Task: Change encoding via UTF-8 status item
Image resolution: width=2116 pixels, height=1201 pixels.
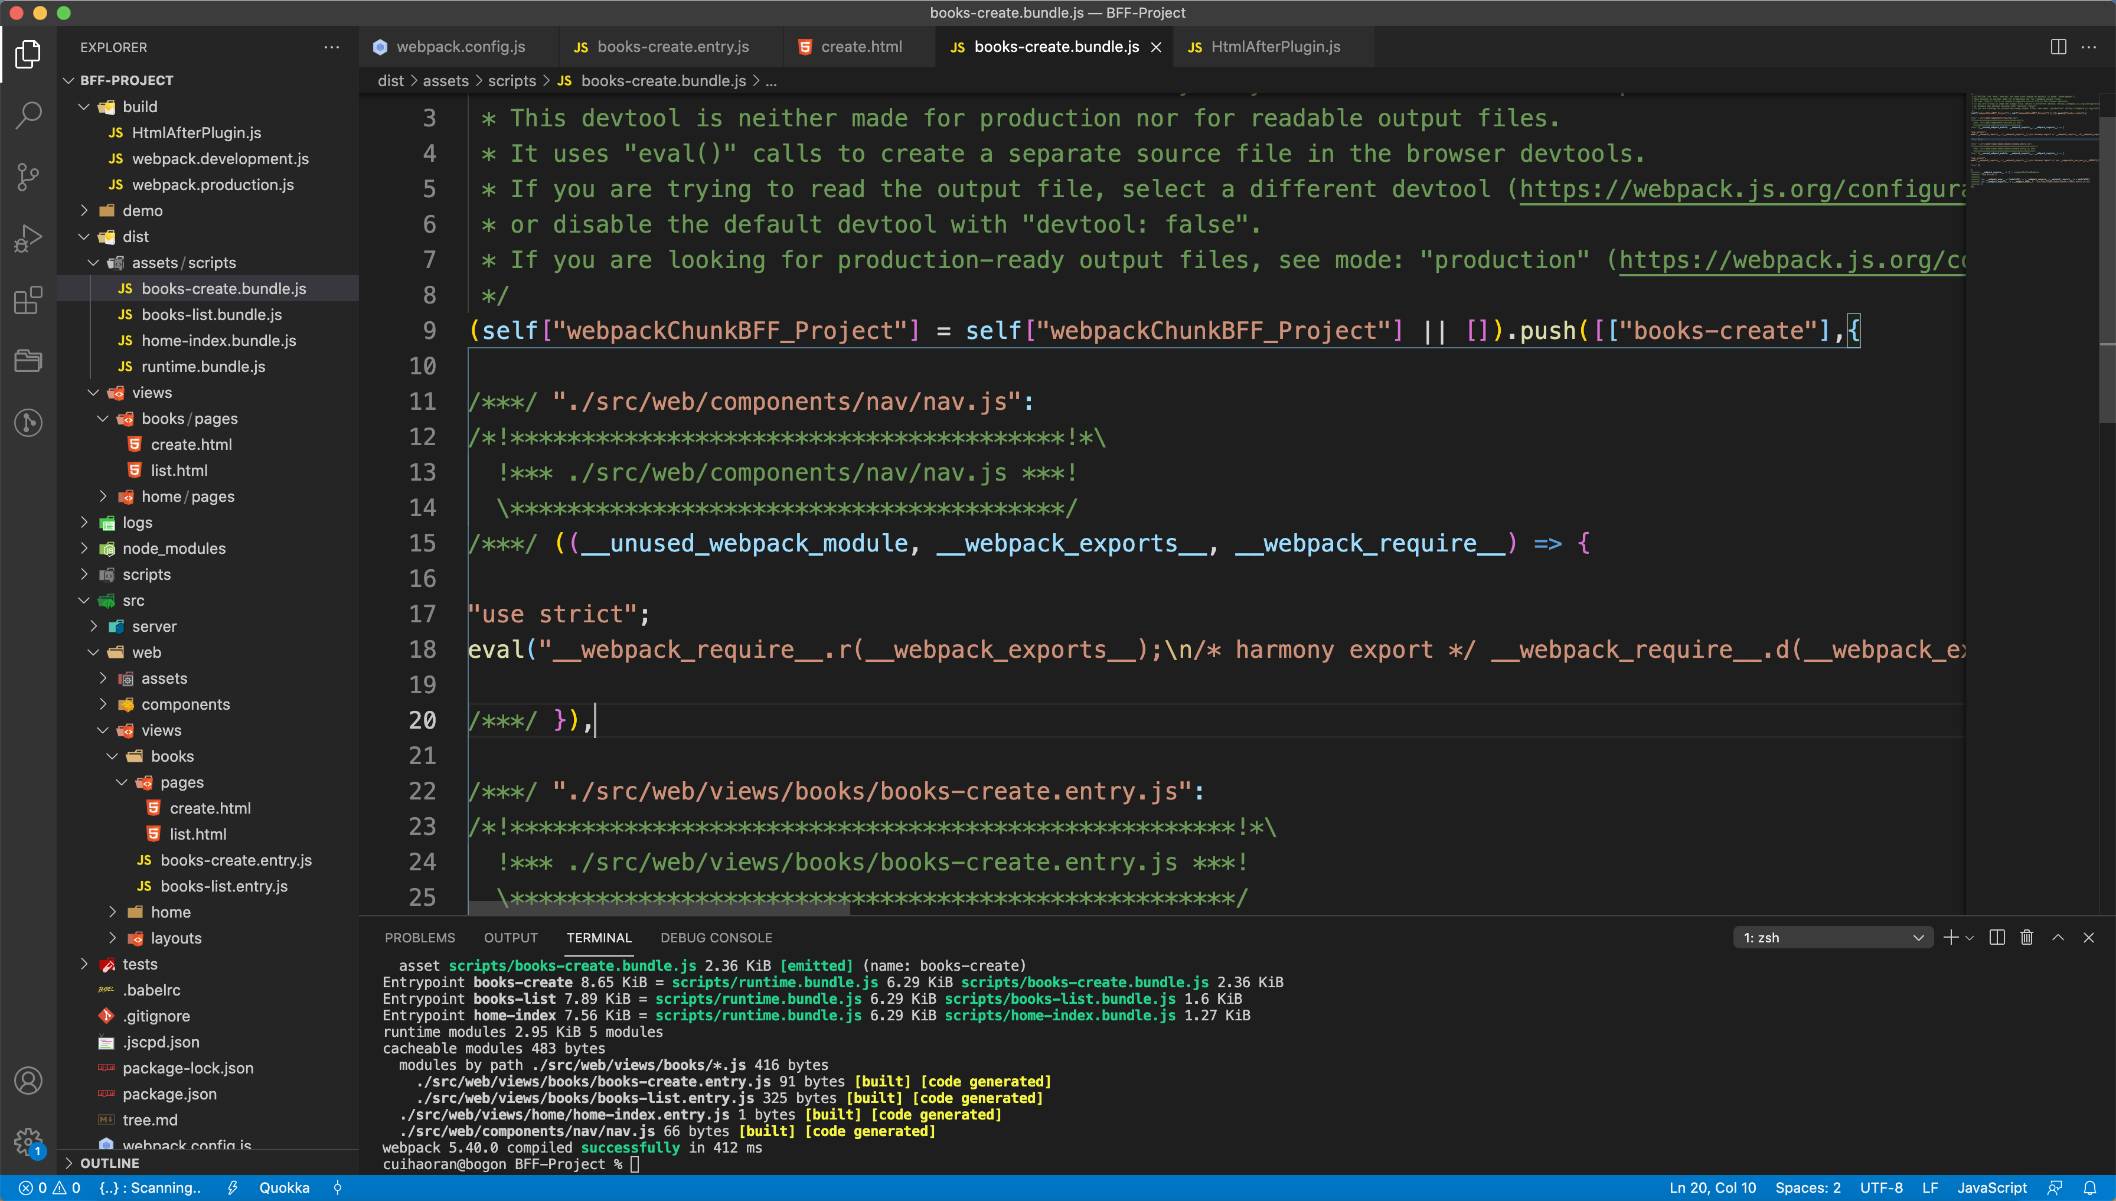Action: point(1881,1188)
